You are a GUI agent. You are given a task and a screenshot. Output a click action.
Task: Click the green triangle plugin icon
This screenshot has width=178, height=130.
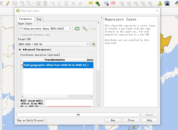click(160, 3)
